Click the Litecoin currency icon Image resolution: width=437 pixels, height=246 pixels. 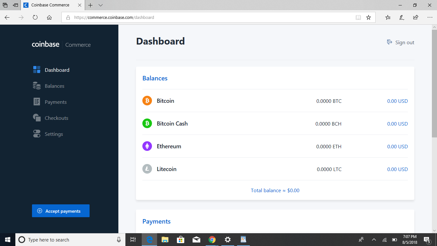click(147, 169)
